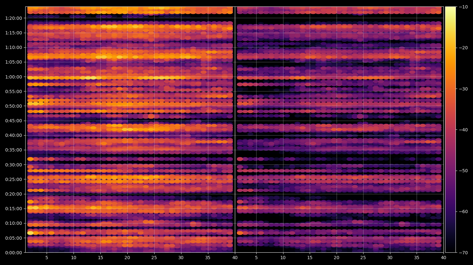473x265 pixels.
Task: Select the 0:50:00 tick label
Action: 14,106
